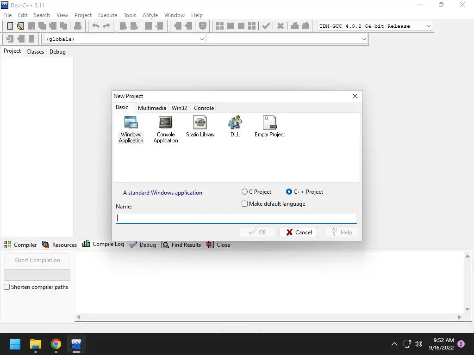Switch to Multimedia tab in New Project
The width and height of the screenshot is (474, 355).
tap(152, 108)
